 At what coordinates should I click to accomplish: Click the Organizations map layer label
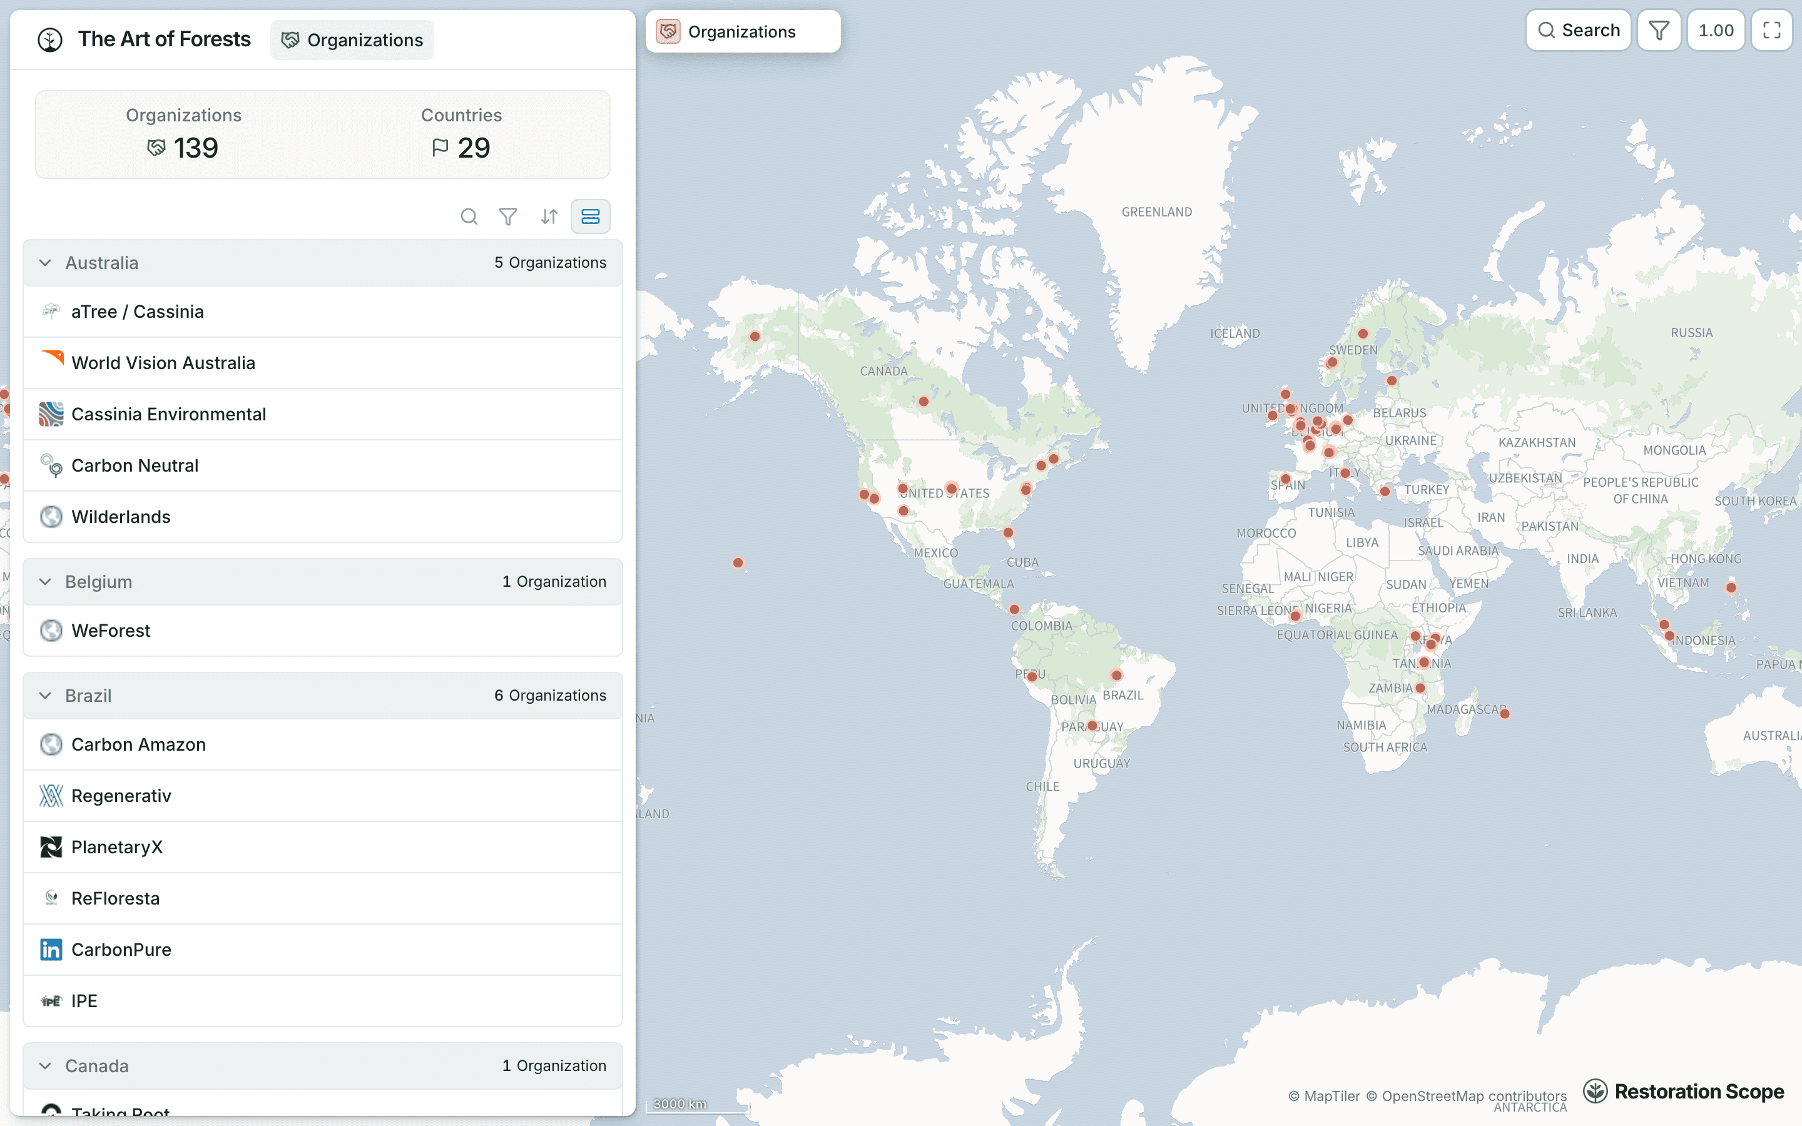point(741,31)
